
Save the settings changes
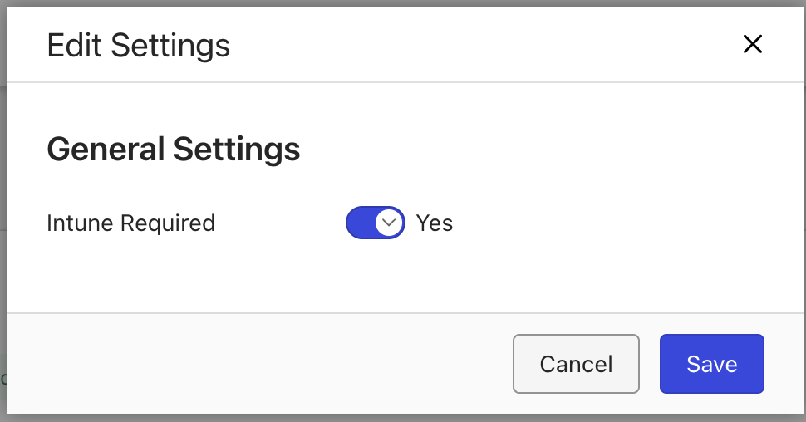point(711,364)
